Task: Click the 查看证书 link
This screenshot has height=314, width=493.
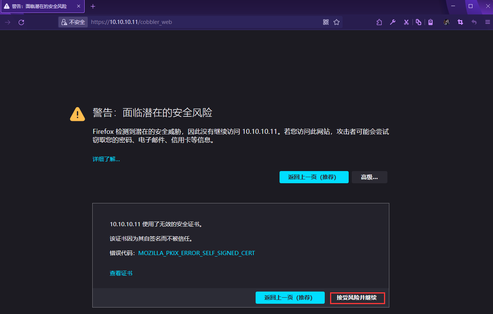Action: click(121, 273)
